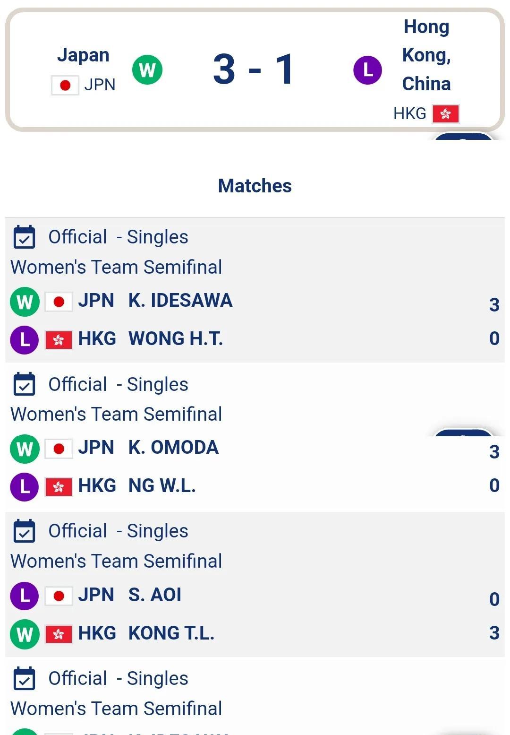Screen dimensions: 510x735
Task: Click the Japan flag under the Japan team name
Action: 65,85
